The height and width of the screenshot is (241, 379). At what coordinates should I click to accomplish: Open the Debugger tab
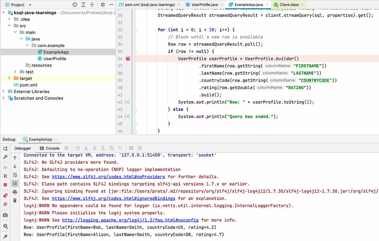coord(23,148)
